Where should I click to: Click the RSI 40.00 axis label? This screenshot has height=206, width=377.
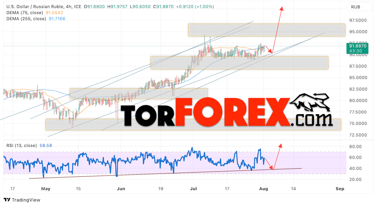(355, 168)
